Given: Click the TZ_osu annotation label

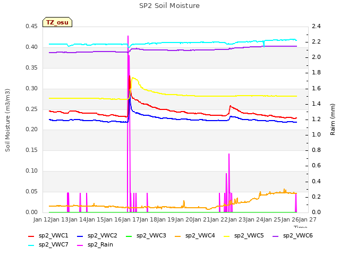Looking at the screenshot, I should (57, 22).
